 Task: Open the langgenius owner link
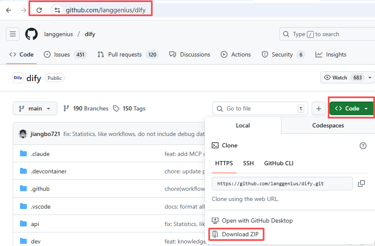58,34
